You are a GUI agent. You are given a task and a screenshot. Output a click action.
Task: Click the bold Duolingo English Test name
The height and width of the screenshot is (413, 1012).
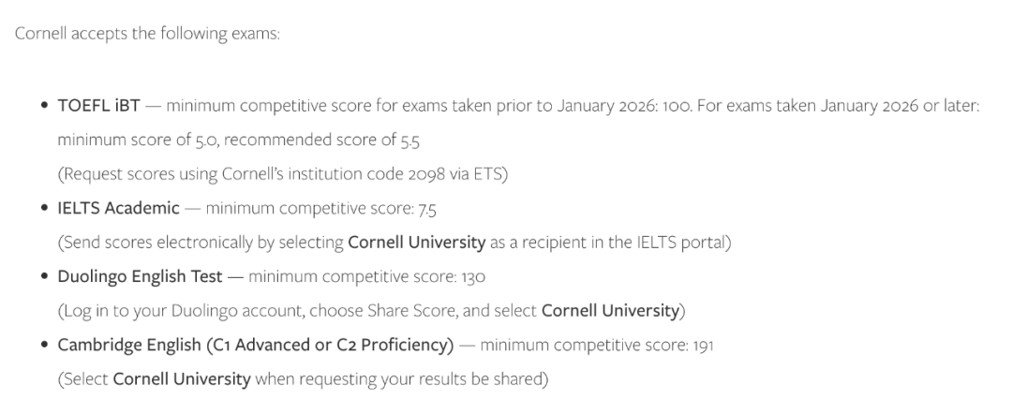pyautogui.click(x=140, y=276)
